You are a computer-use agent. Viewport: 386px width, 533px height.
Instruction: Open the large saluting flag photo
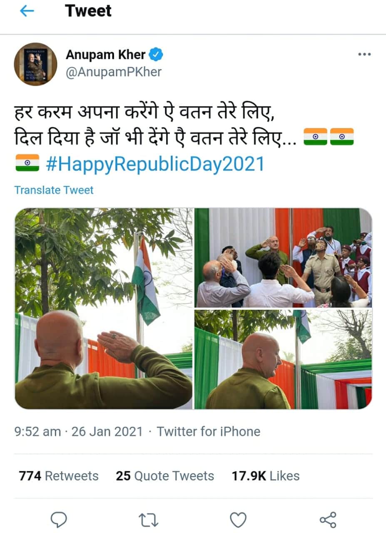tap(104, 308)
